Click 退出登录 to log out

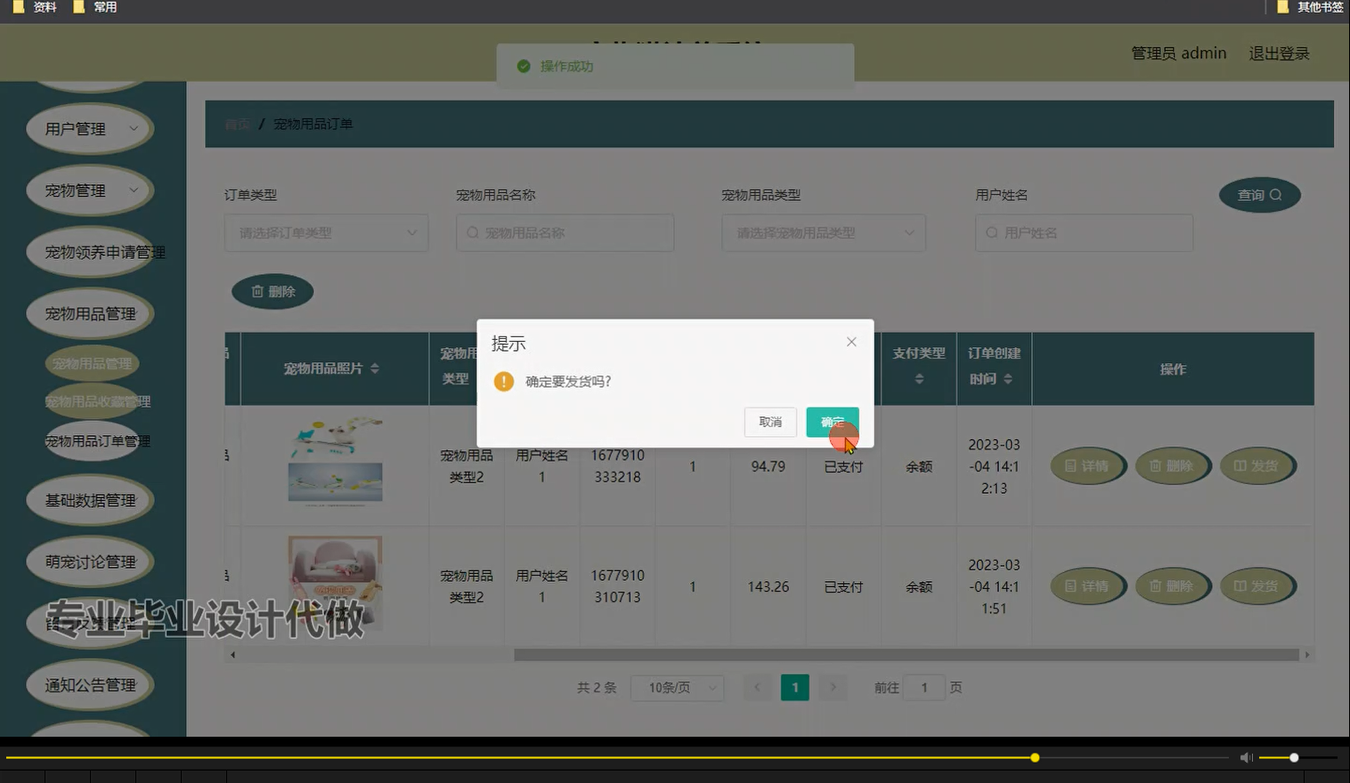(1279, 52)
